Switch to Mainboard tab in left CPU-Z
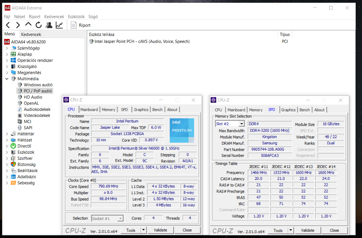 point(89,110)
